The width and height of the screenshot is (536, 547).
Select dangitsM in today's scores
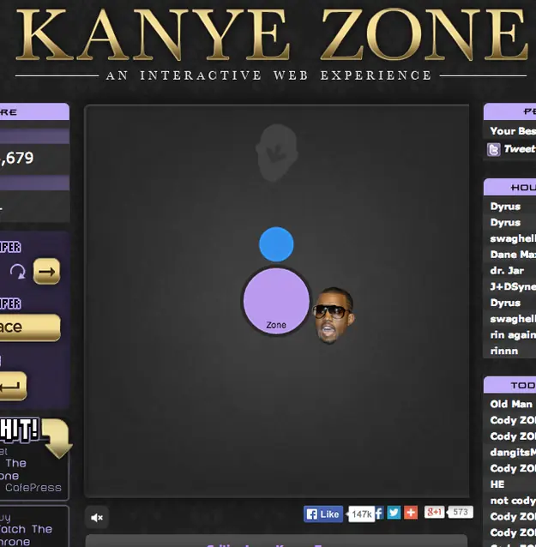512,452
